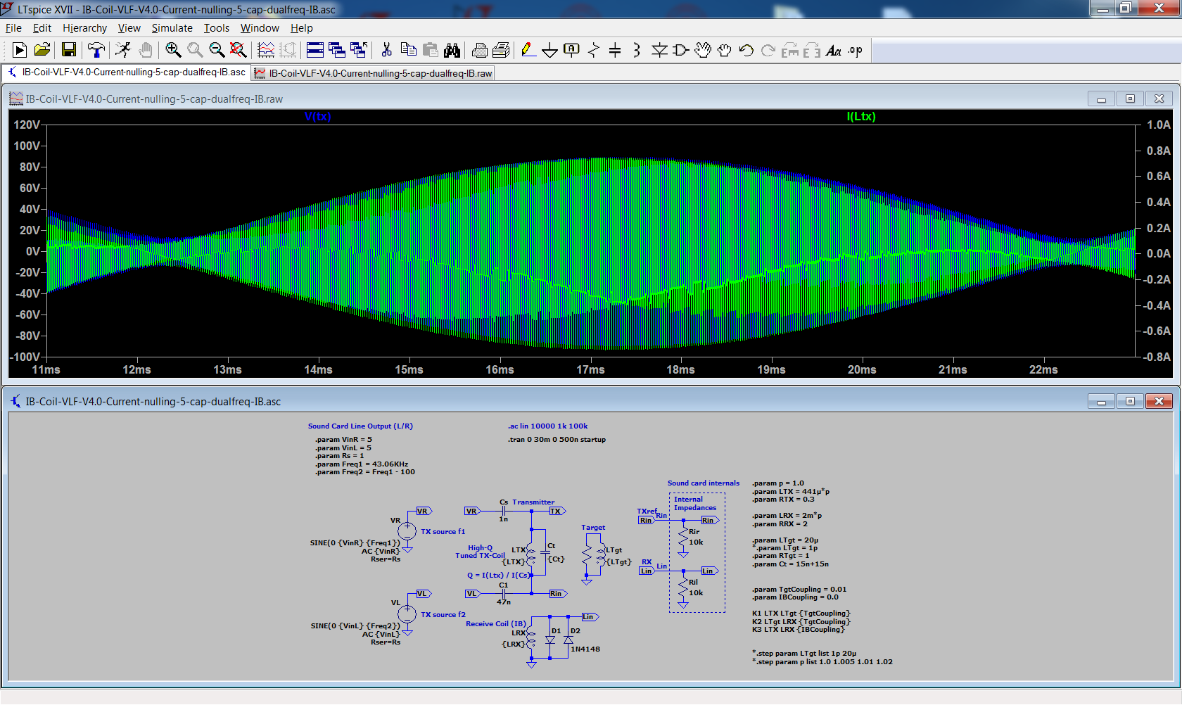
Task: Click the Sound card internals label
Action: (x=704, y=483)
